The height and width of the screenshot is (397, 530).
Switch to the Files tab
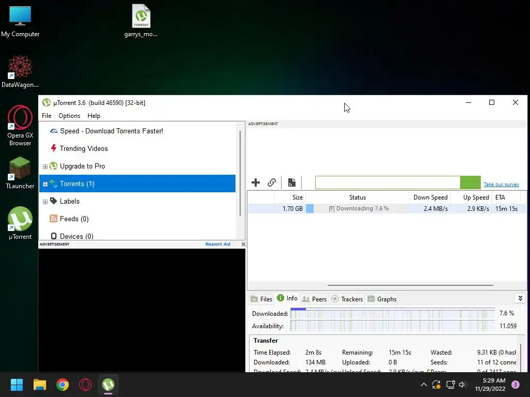tap(261, 299)
